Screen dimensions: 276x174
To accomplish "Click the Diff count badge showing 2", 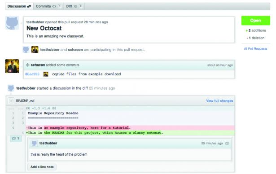I will 81,6.
